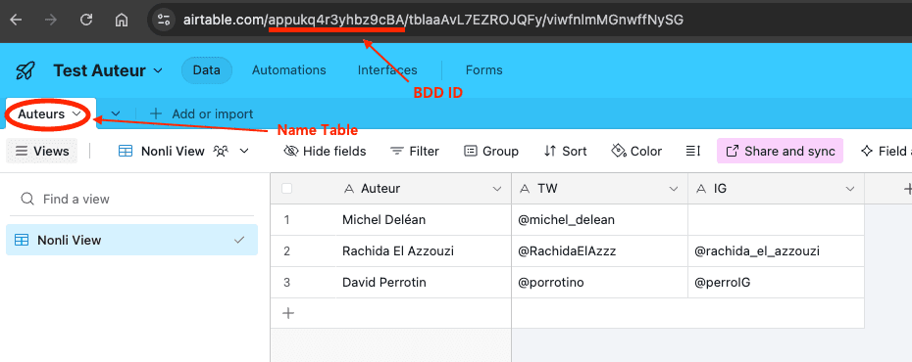Tick the select-all rows checkbox in header
The width and height of the screenshot is (912, 362).
286,189
